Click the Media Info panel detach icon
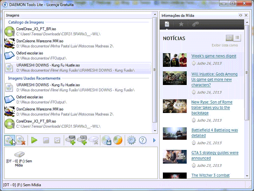 [x=241, y=15]
